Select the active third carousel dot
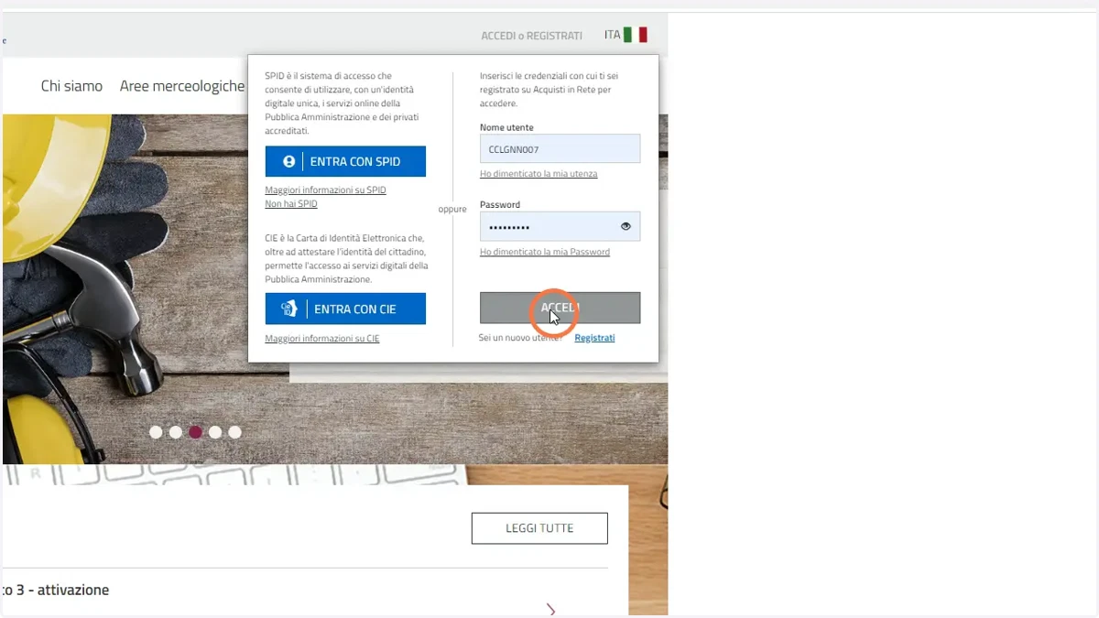The height and width of the screenshot is (618, 1099). coord(195,432)
